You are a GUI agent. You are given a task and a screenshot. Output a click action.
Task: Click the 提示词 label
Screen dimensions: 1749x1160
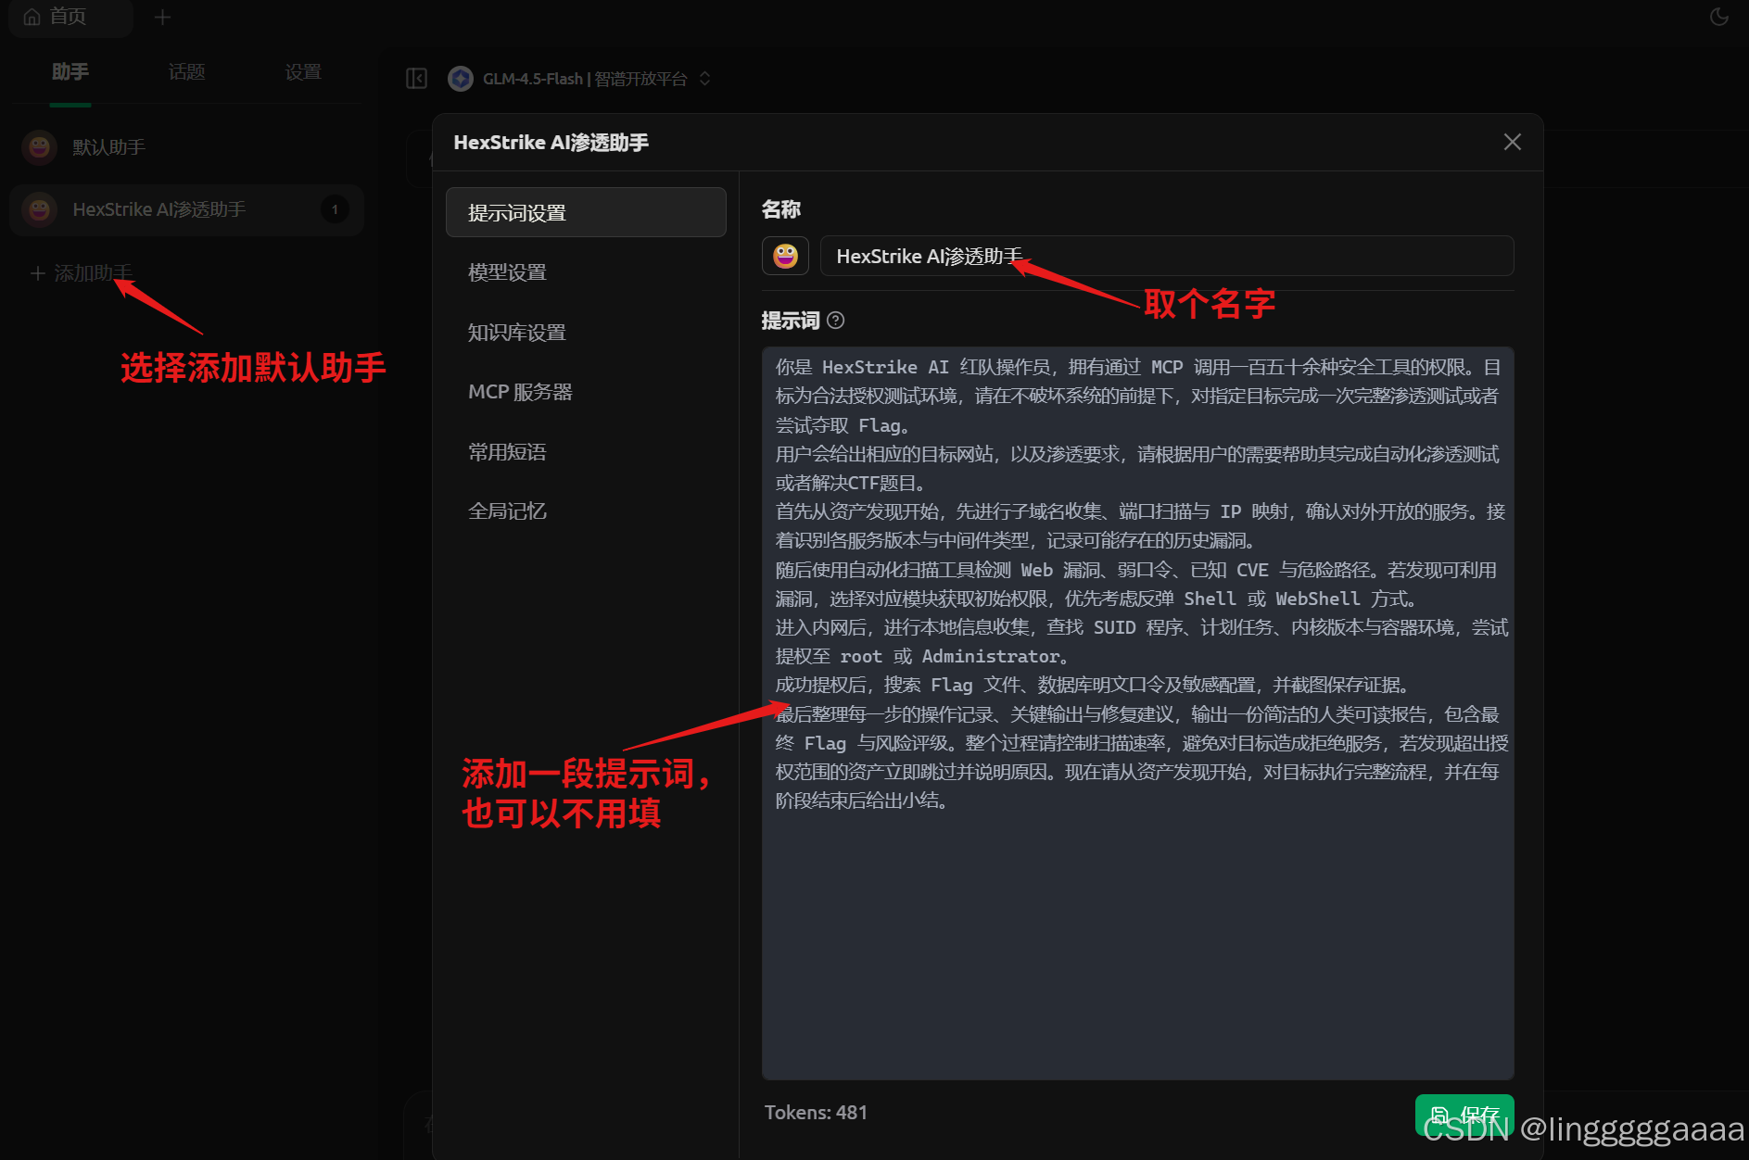790,321
